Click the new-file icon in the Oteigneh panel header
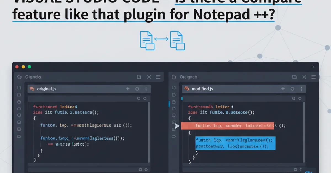The height and width of the screenshot is (173, 331). click(294, 77)
